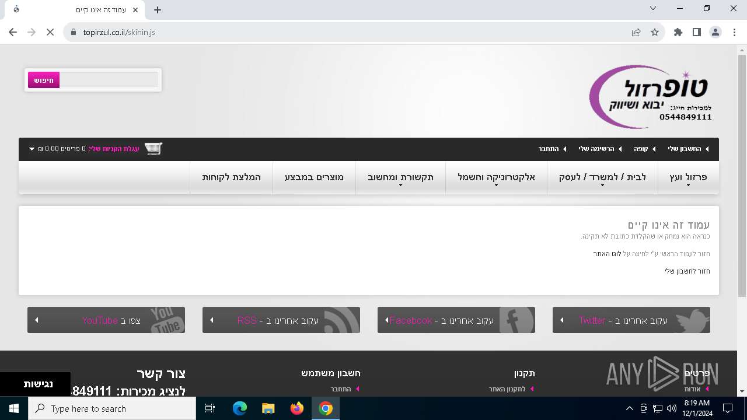Open the אלקטרוניקה וחשמל menu

[497, 177]
